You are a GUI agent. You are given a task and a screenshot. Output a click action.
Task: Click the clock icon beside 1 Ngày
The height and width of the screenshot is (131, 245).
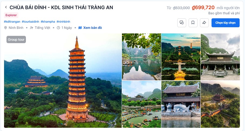click(58, 28)
